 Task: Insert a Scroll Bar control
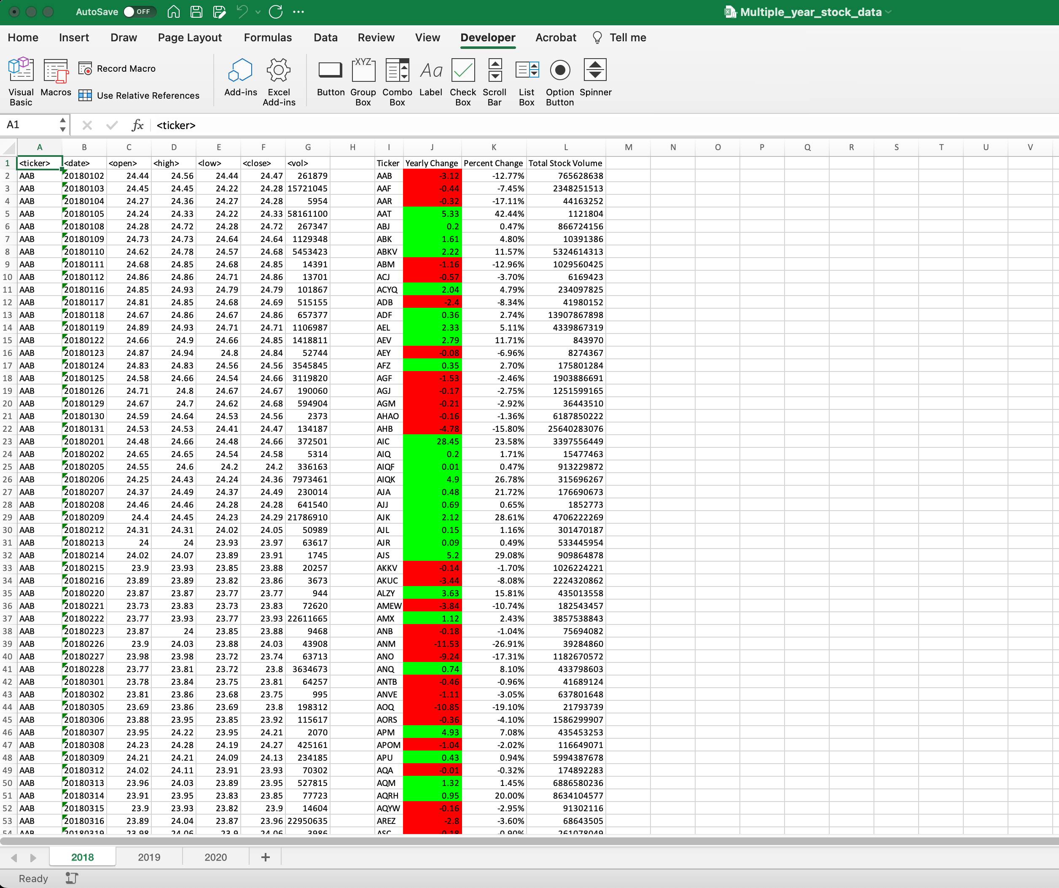click(494, 81)
